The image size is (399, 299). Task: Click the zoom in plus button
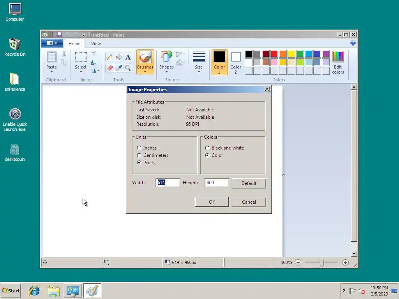[345, 262]
